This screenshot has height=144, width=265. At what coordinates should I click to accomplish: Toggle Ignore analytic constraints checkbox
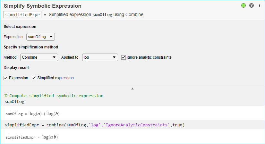124,57
